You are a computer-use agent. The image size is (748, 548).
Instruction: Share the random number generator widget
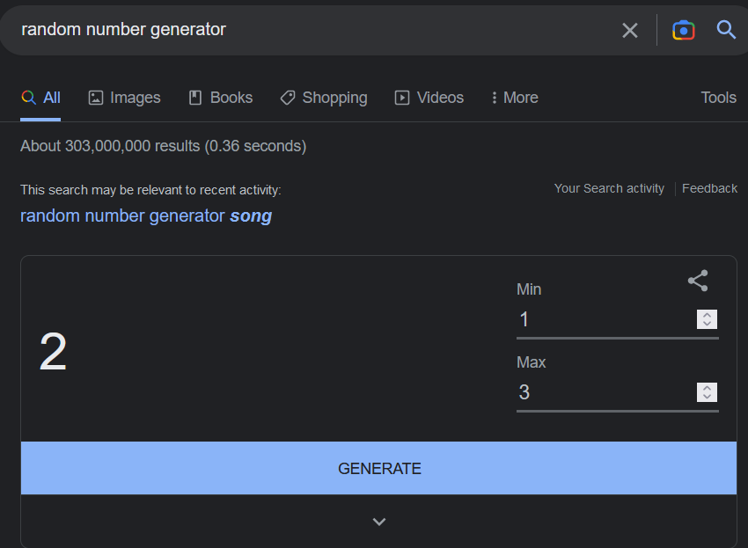[x=698, y=281]
